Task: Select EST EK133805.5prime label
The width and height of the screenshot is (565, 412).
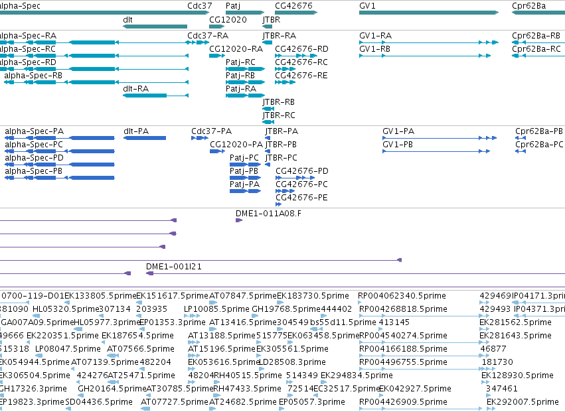Action: point(100,296)
